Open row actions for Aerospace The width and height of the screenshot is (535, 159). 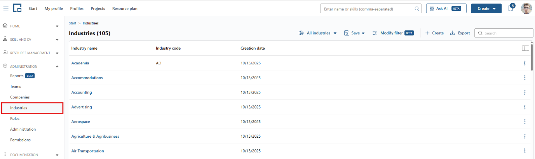[x=525, y=122]
